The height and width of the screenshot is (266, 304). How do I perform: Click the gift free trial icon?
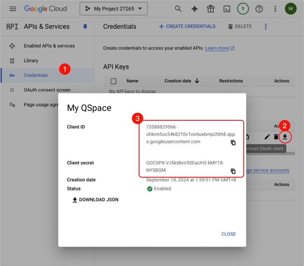[211, 9]
